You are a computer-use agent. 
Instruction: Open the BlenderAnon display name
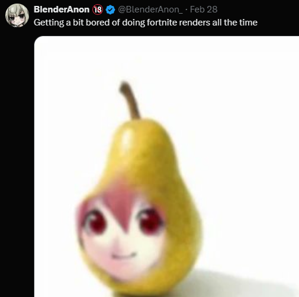(x=62, y=9)
